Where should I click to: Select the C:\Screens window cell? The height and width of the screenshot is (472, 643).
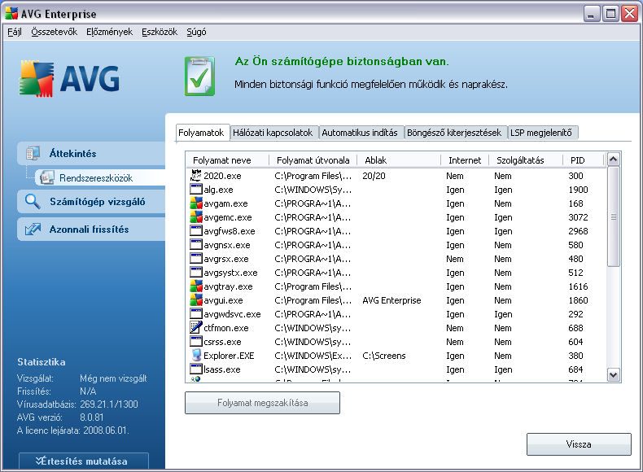pos(384,356)
